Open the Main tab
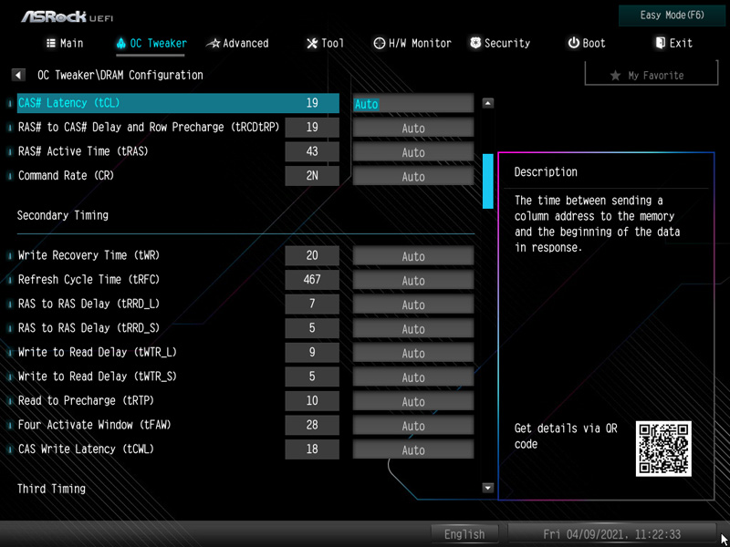This screenshot has height=547, width=730. coord(65,43)
